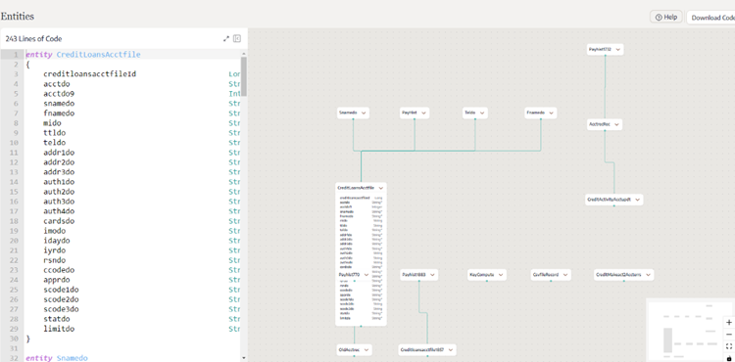This screenshot has height=362, width=735.
Task: Expand the CreditActivityAcctupdt node chevron
Action: point(637,200)
